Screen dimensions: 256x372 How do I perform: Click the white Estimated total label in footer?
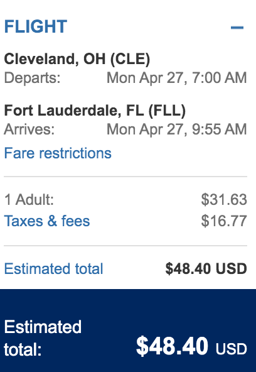coord(43,338)
